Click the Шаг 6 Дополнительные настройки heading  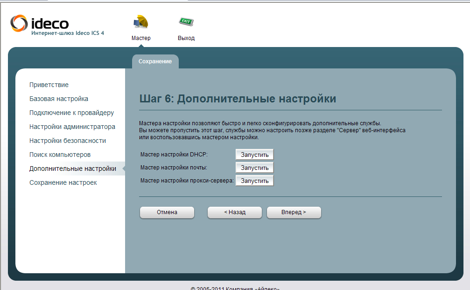coord(238,99)
